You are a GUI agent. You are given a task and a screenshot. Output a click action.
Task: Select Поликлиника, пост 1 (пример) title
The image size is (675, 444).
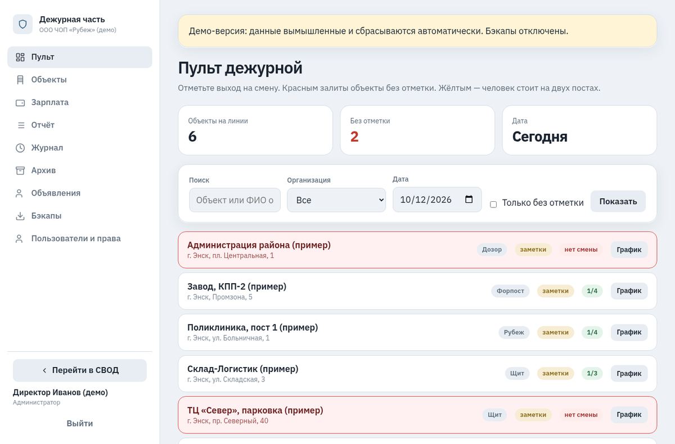253,327
